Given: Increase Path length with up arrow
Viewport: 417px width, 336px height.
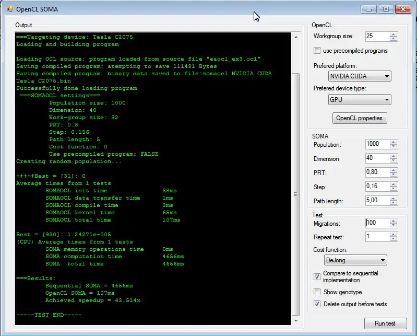Looking at the screenshot, I should point(394,199).
